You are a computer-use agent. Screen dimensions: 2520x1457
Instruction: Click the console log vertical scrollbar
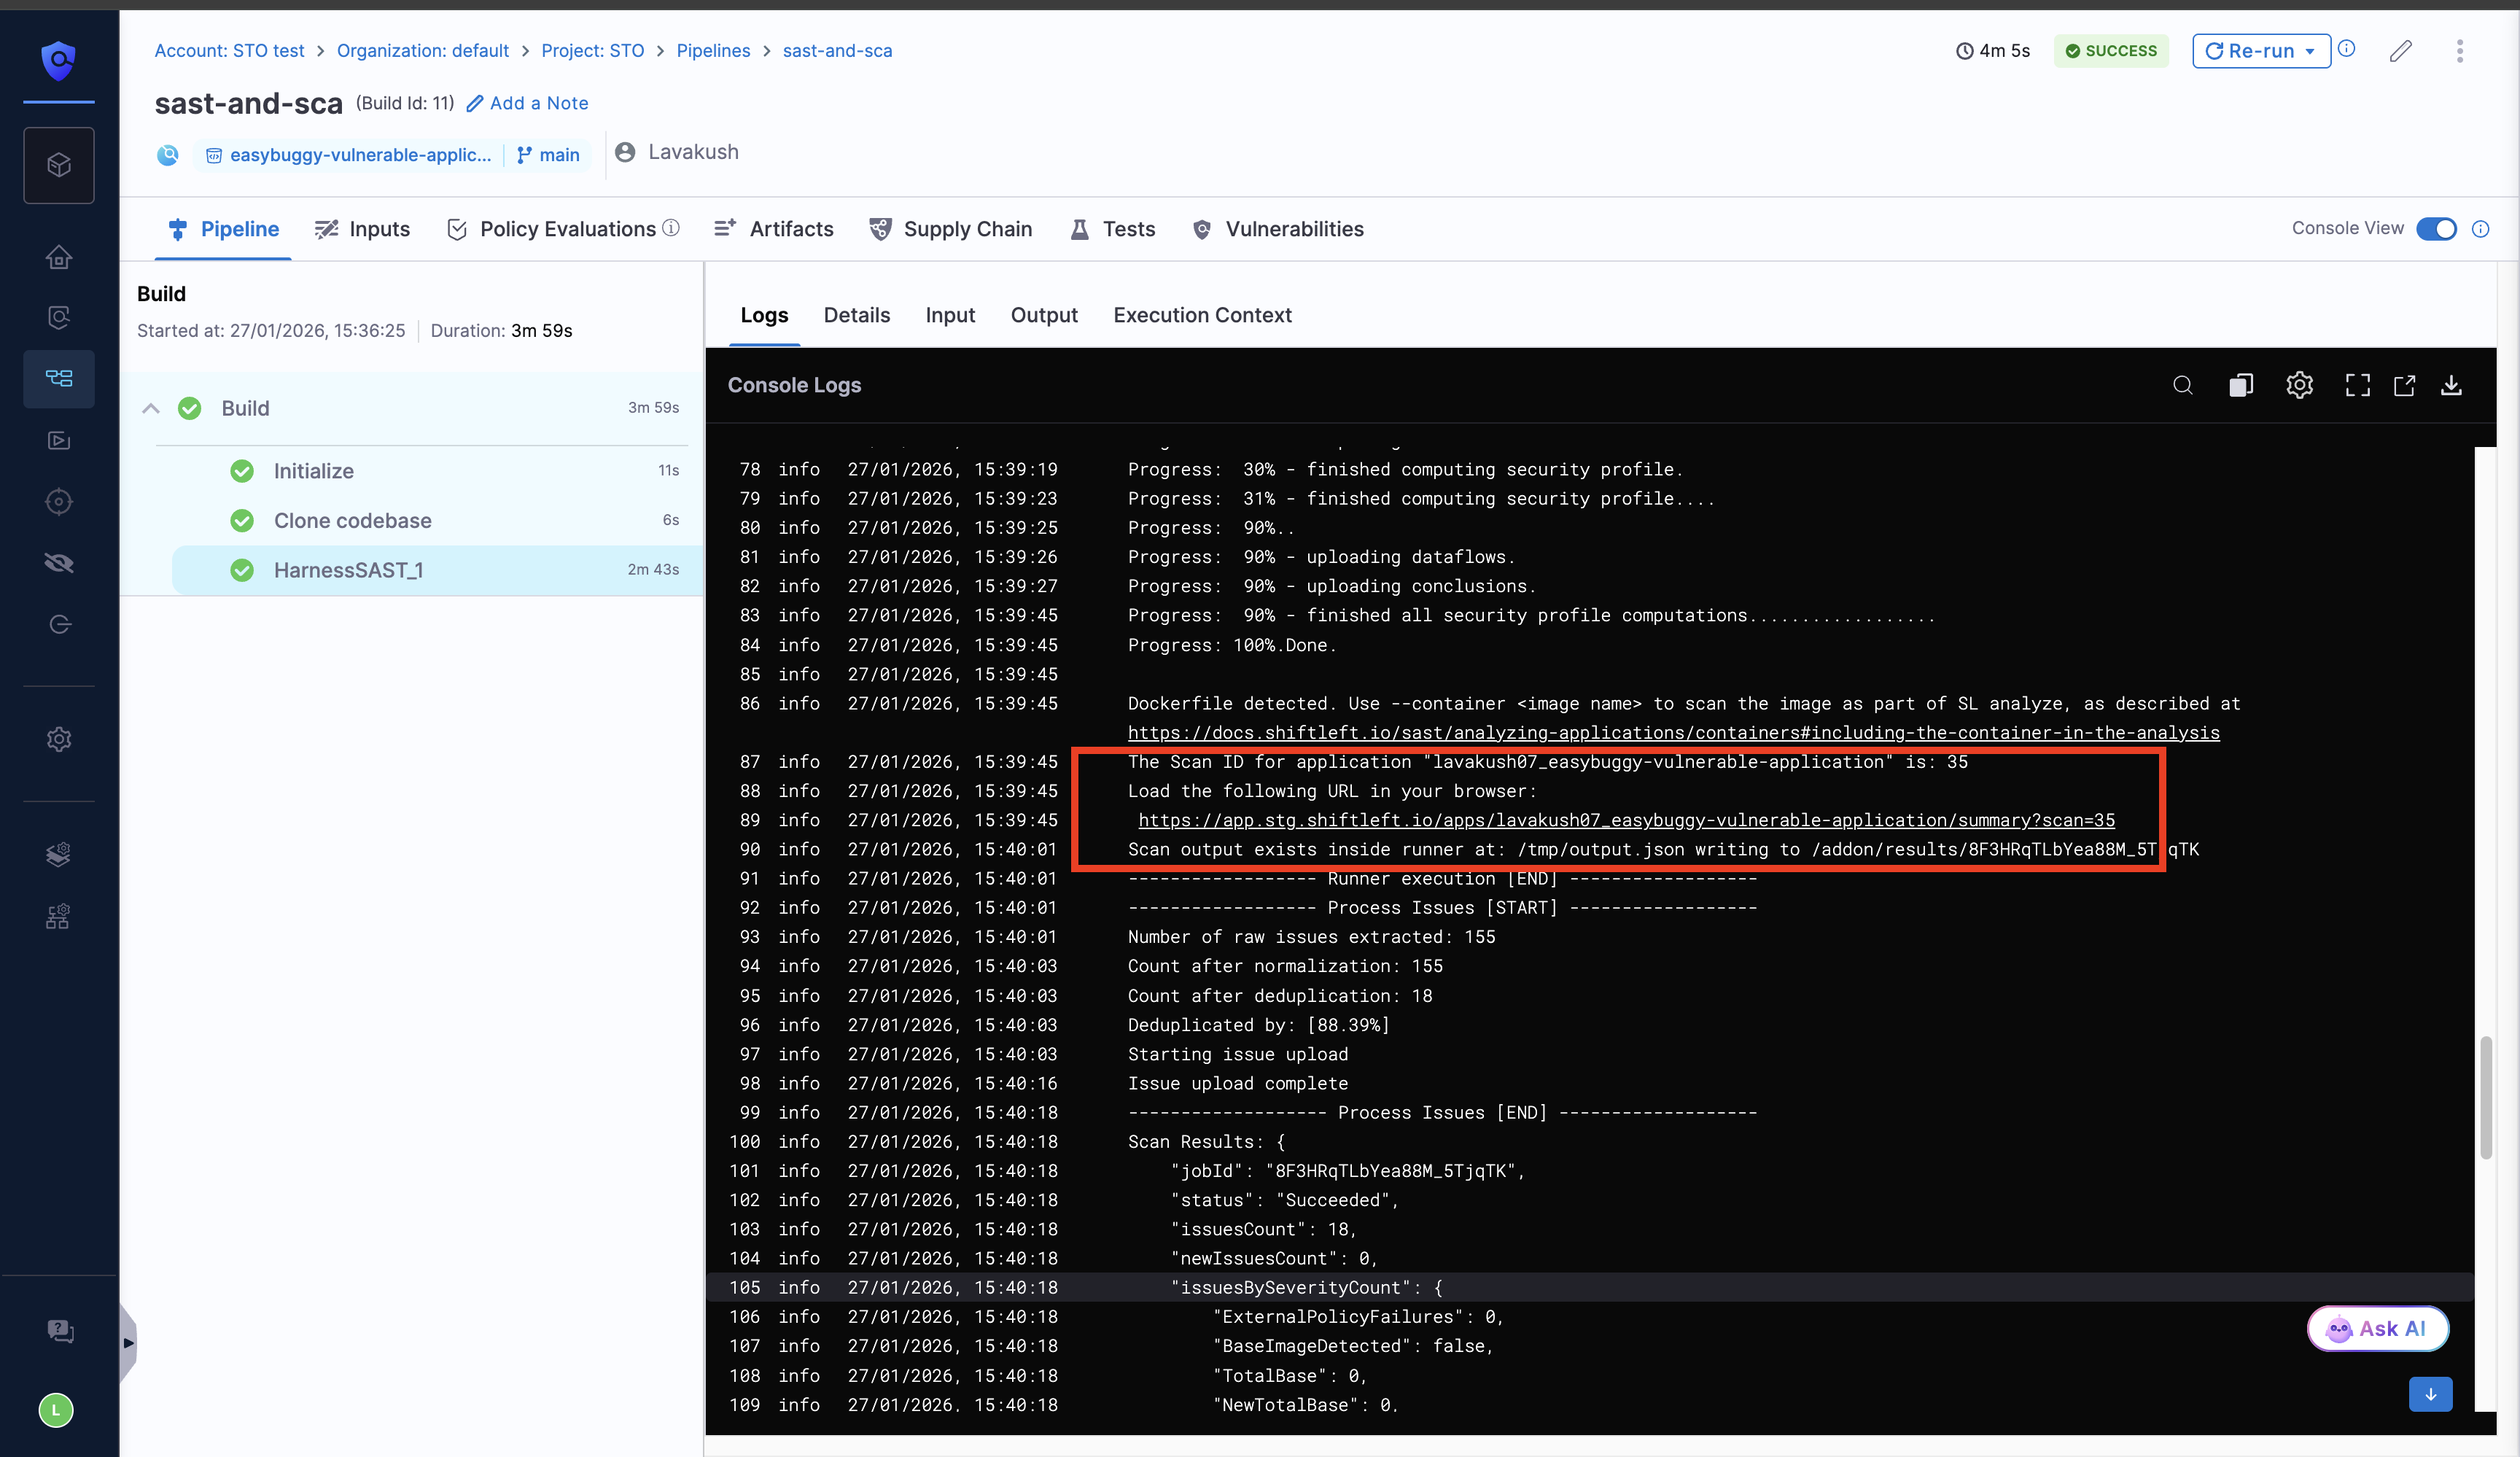2484,1097
